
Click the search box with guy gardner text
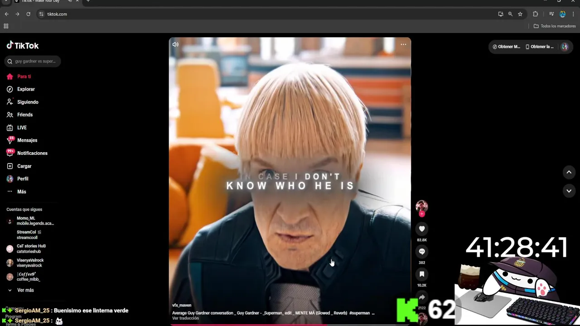click(x=33, y=61)
